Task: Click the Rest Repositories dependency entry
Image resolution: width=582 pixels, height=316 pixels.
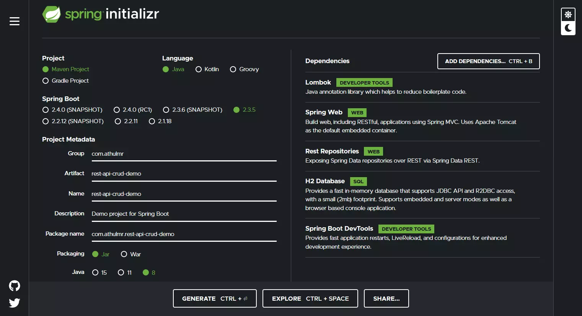Action: pyautogui.click(x=422, y=156)
